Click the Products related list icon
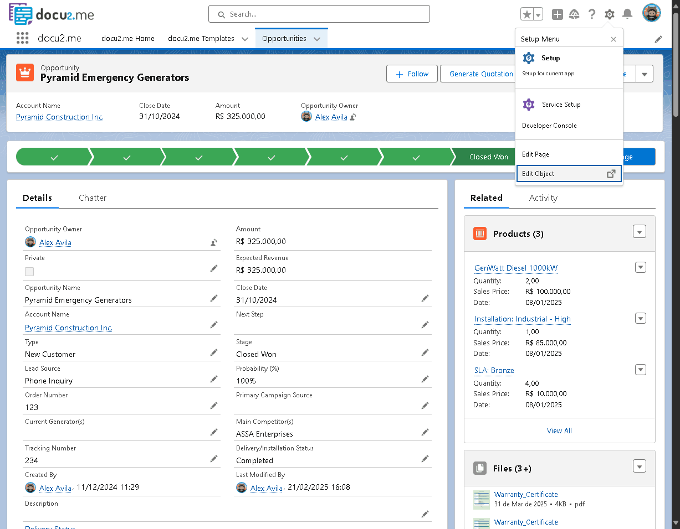 (480, 234)
